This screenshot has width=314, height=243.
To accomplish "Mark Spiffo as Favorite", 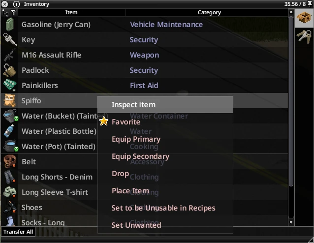I will (126, 122).
